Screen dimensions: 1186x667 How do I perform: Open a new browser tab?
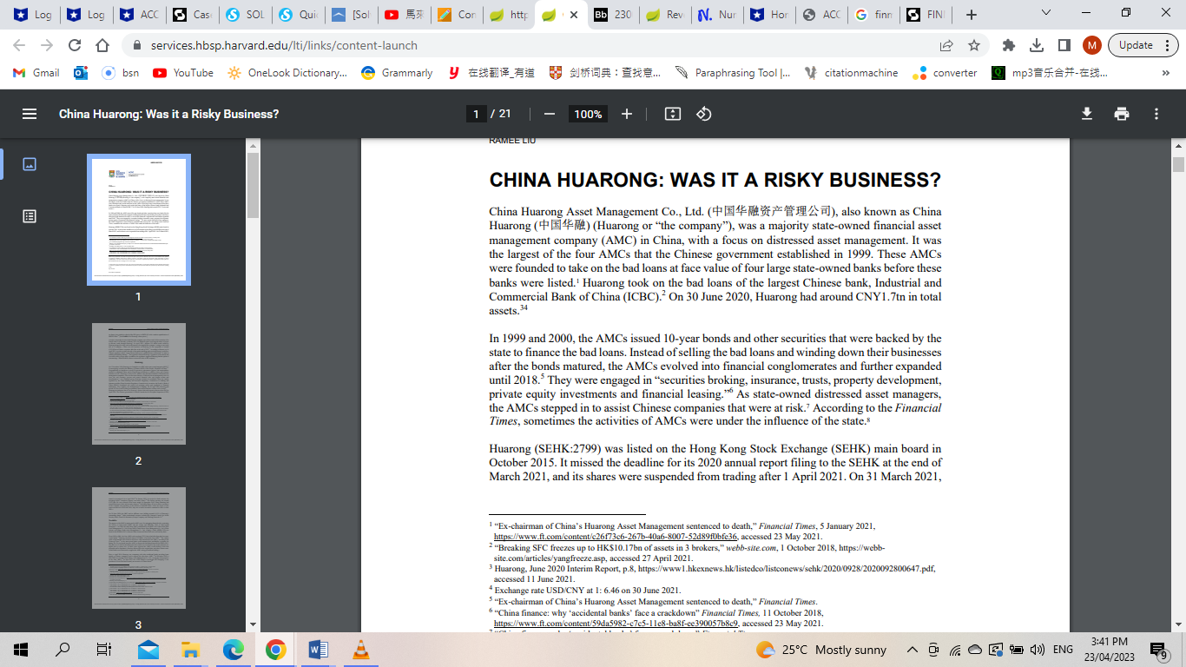pyautogui.click(x=972, y=15)
